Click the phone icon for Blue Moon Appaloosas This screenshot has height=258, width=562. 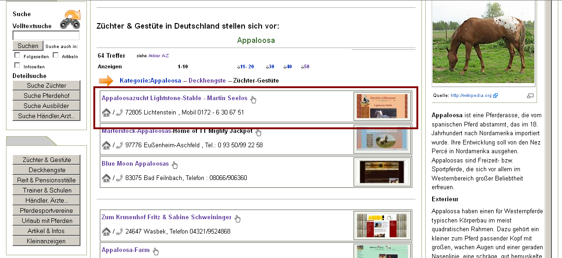(119, 178)
